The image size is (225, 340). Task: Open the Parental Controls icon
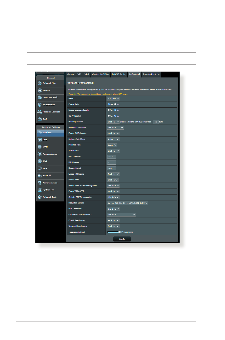(40, 112)
